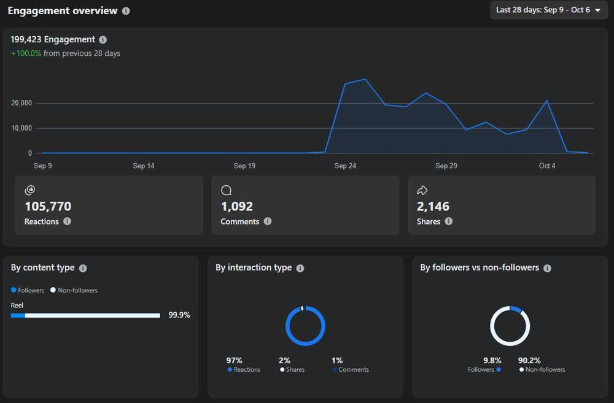Image resolution: width=614 pixels, height=403 pixels.
Task: Click the interaction type donut chart
Action: point(305,326)
